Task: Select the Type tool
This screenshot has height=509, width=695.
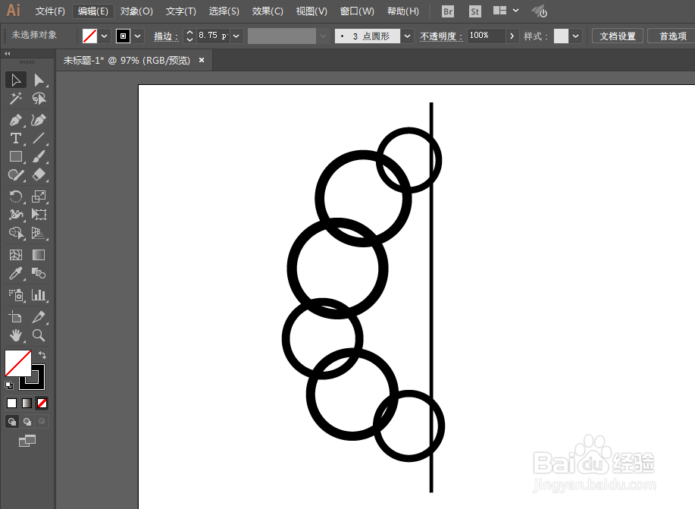Action: (x=14, y=138)
